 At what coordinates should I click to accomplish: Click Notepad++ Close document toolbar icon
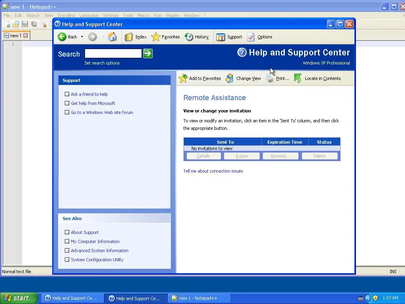click(44, 25)
